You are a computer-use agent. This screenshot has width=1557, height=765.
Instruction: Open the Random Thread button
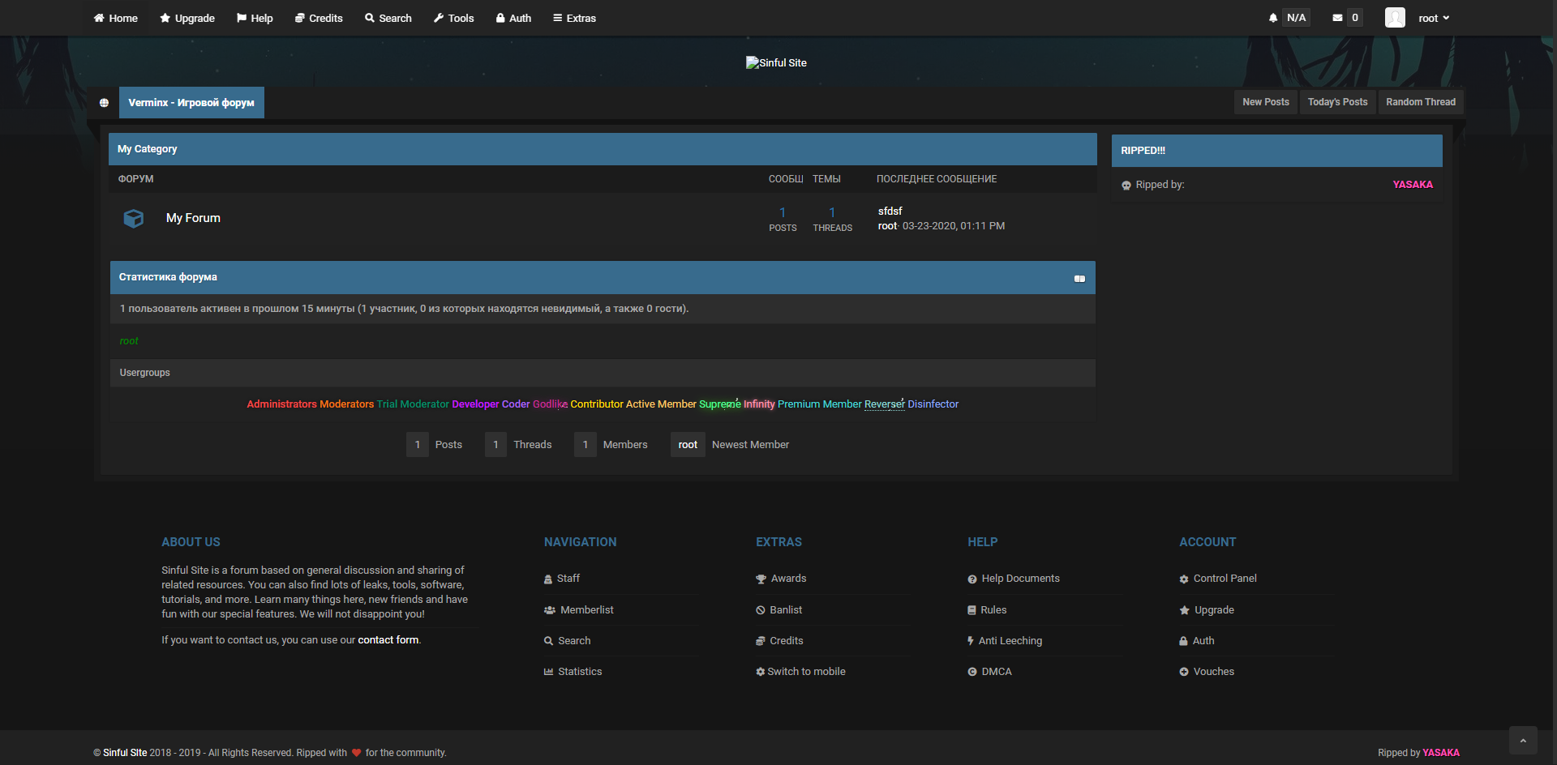click(1420, 102)
